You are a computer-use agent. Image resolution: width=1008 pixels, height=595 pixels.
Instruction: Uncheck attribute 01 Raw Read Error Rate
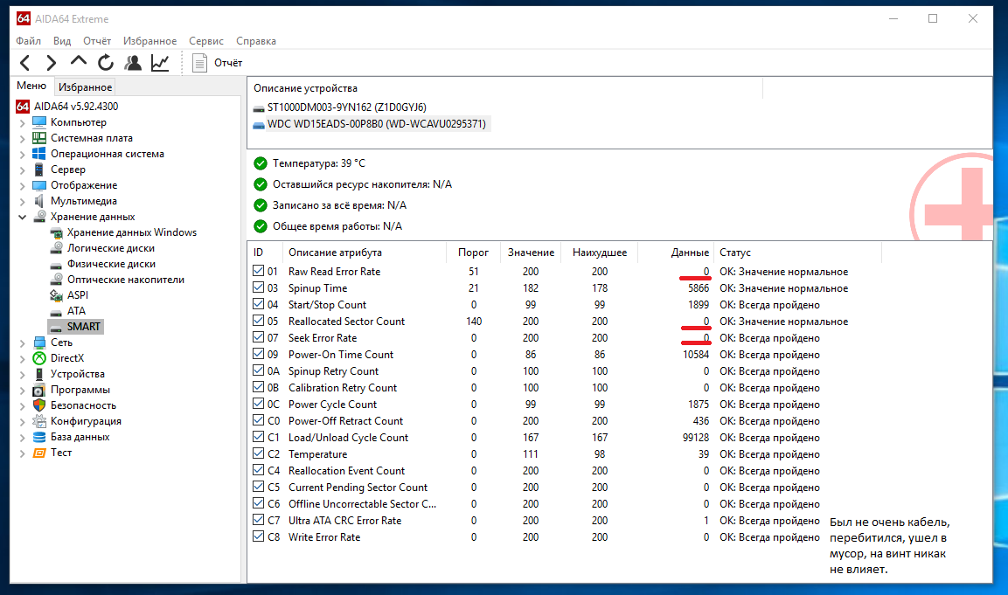259,271
